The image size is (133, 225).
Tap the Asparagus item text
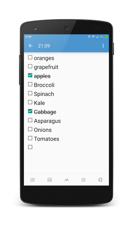click(47, 121)
